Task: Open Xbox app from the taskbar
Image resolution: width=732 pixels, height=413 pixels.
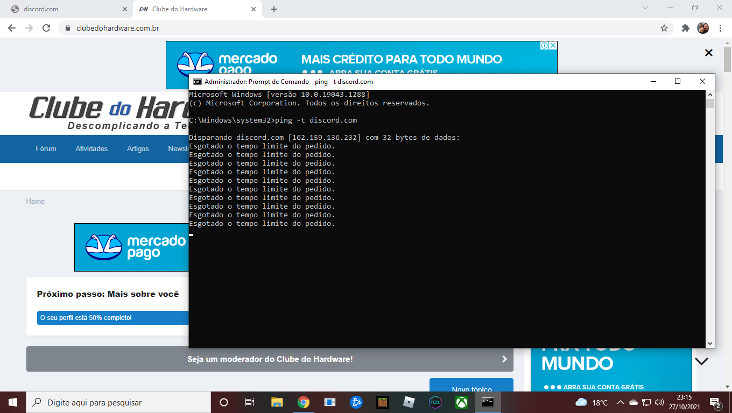Action: tap(462, 402)
